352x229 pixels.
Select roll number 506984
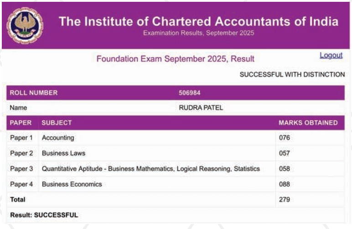pos(190,93)
